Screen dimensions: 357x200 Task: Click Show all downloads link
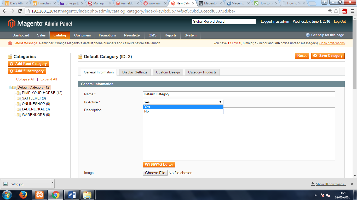331,184
